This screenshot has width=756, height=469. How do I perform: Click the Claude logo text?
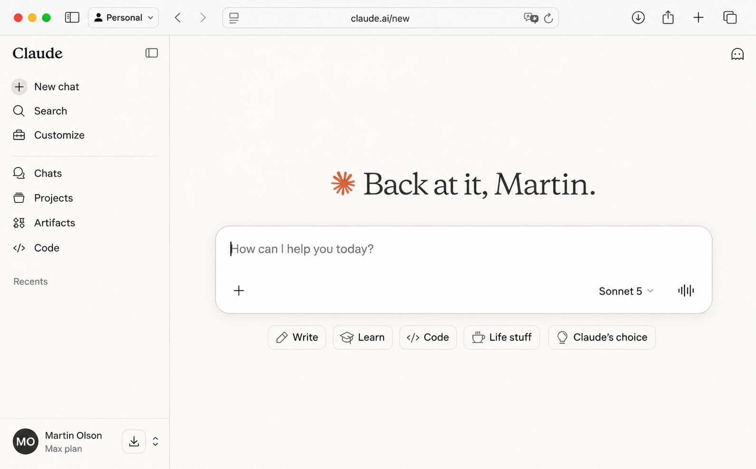click(38, 53)
